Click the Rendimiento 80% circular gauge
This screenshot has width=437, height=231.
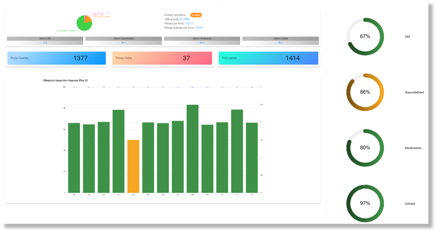tap(365, 148)
